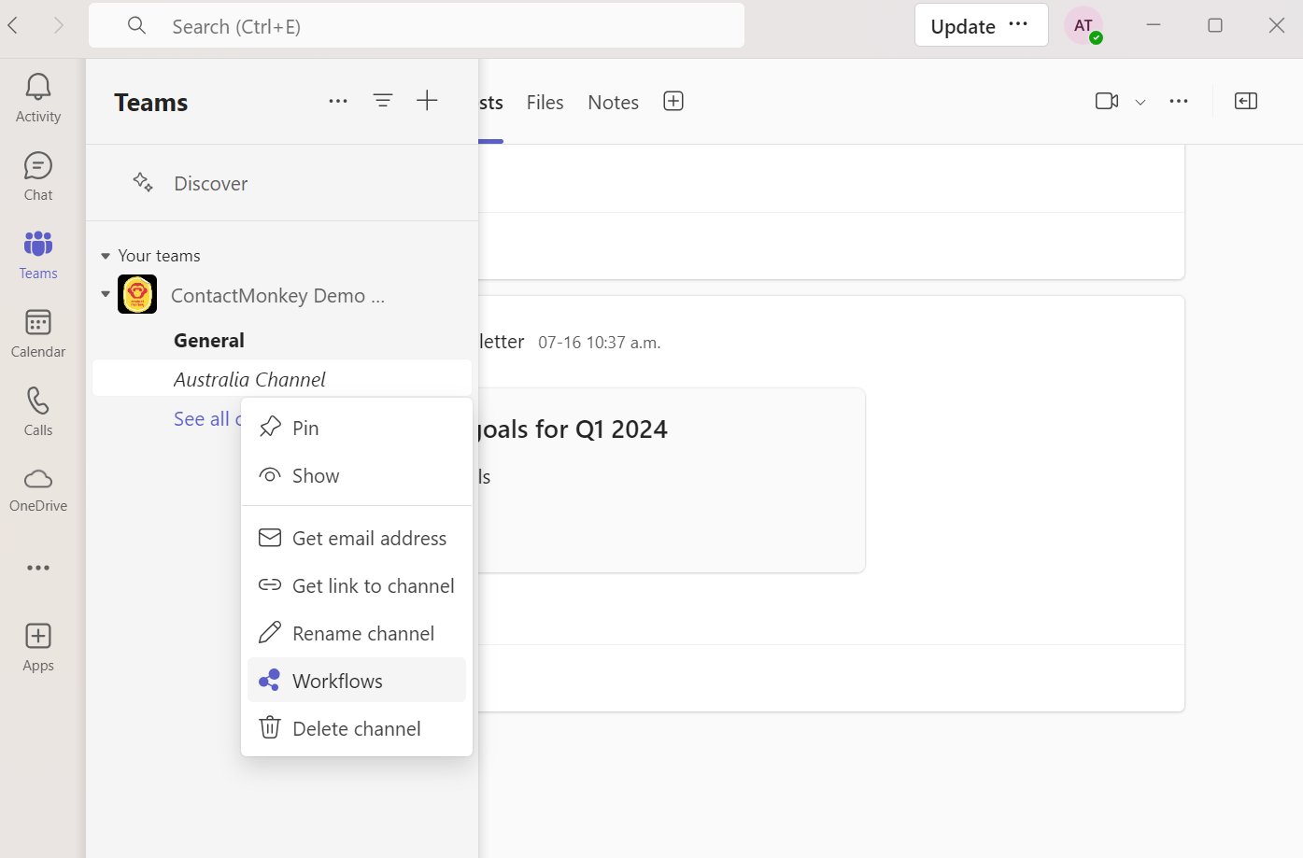
Task: Select Get email address
Action: click(357, 538)
